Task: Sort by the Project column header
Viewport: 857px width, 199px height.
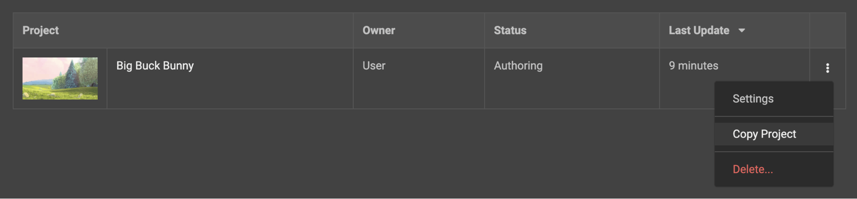Action: pos(40,30)
